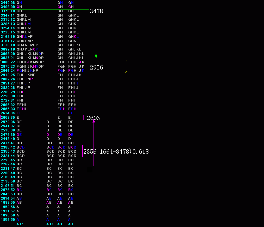Image resolution: width=264 pixels, height=227 pixels.
Task: Select price 1890.58
Action: coord(8,215)
